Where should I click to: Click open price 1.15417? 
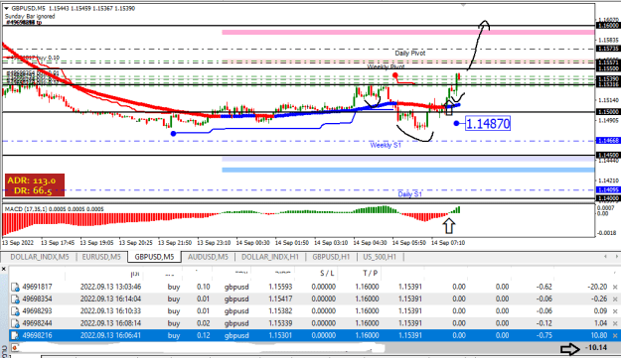point(280,299)
